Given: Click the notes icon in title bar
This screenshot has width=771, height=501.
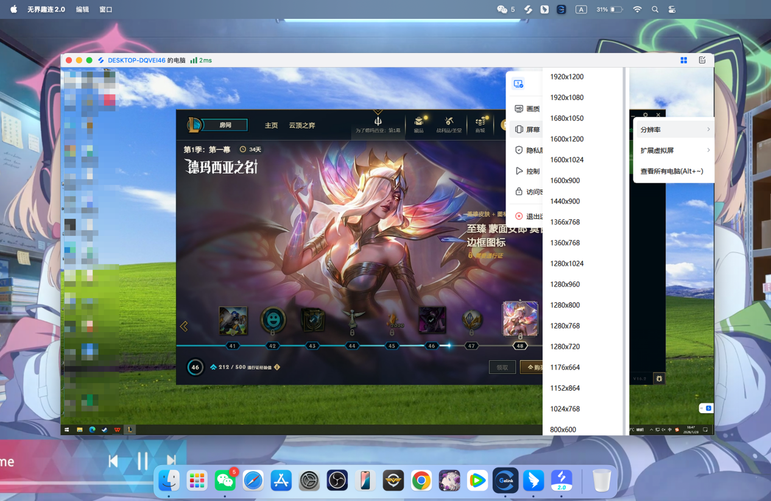Looking at the screenshot, I should [x=702, y=60].
